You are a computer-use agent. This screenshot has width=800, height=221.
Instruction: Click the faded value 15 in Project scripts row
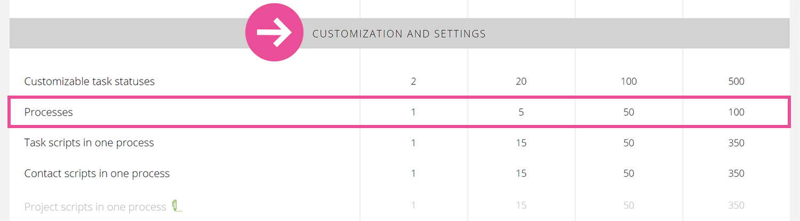point(521,206)
